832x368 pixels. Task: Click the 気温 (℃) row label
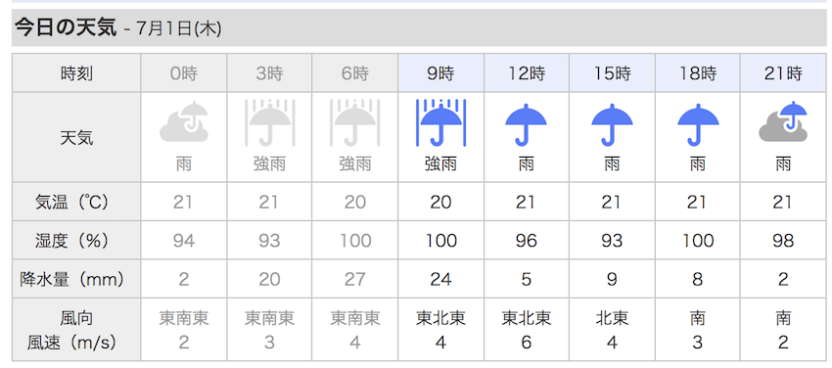coord(71,202)
